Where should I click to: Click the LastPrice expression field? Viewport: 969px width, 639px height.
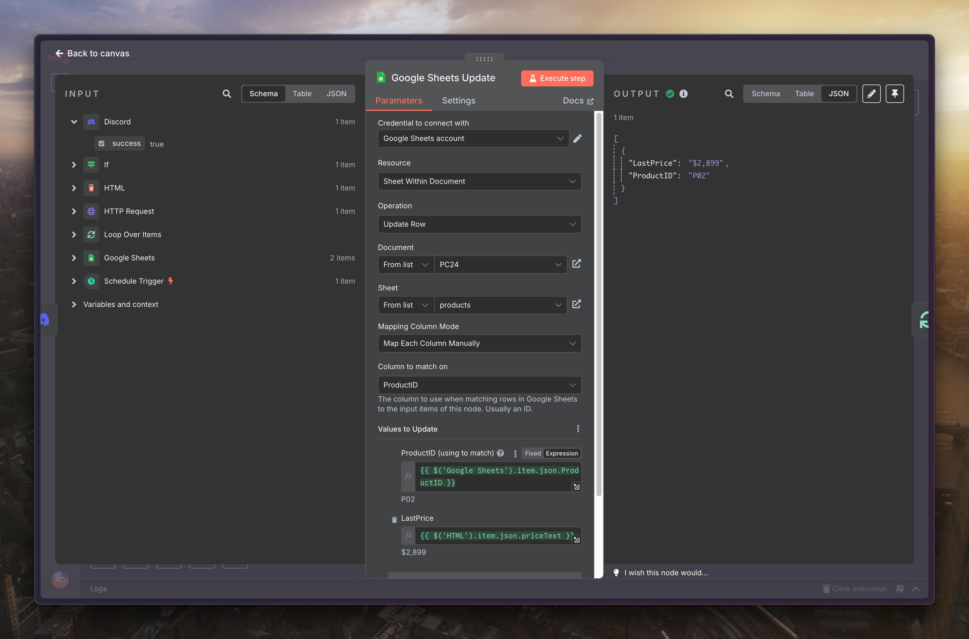click(494, 535)
